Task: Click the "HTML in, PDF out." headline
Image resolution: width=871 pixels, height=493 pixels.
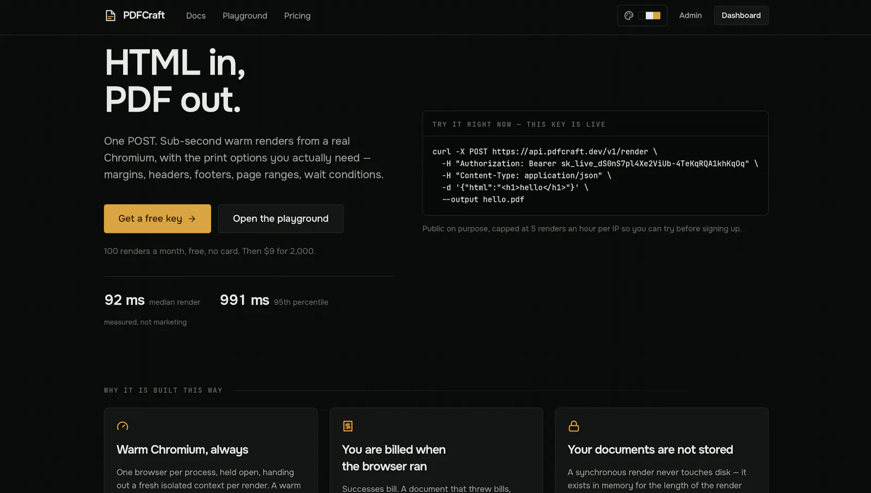Action: coord(175,81)
